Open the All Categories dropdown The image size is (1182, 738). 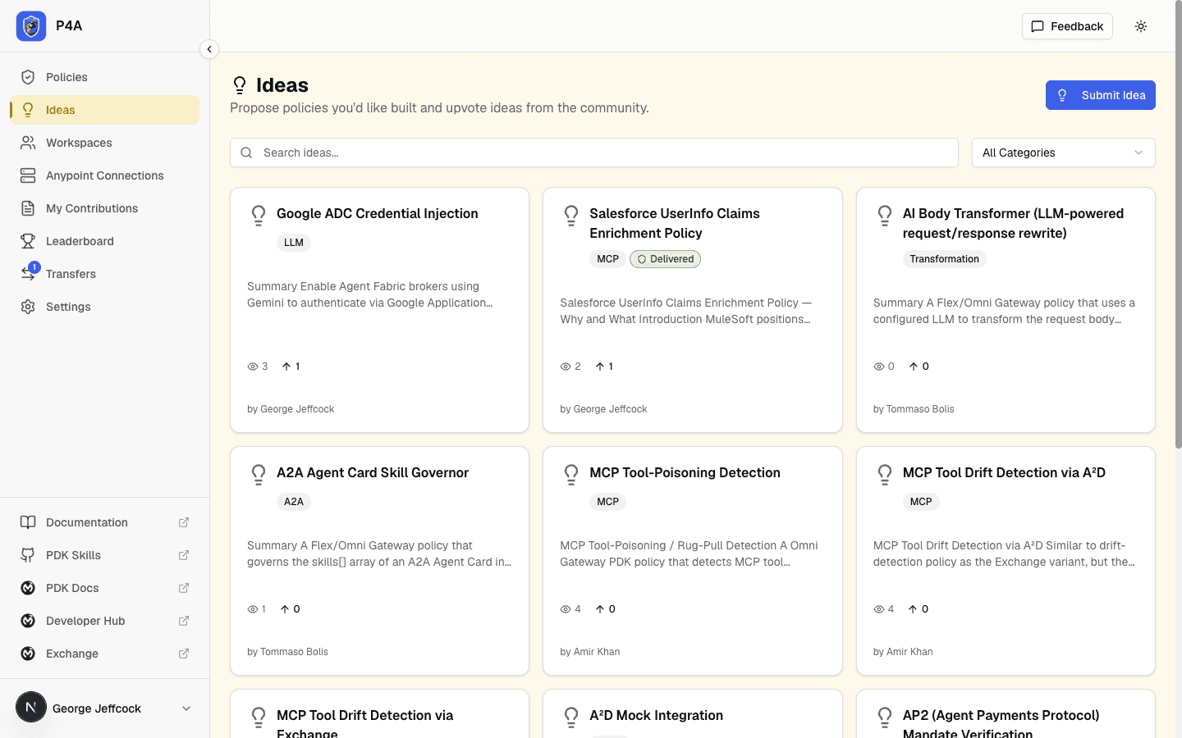point(1063,153)
